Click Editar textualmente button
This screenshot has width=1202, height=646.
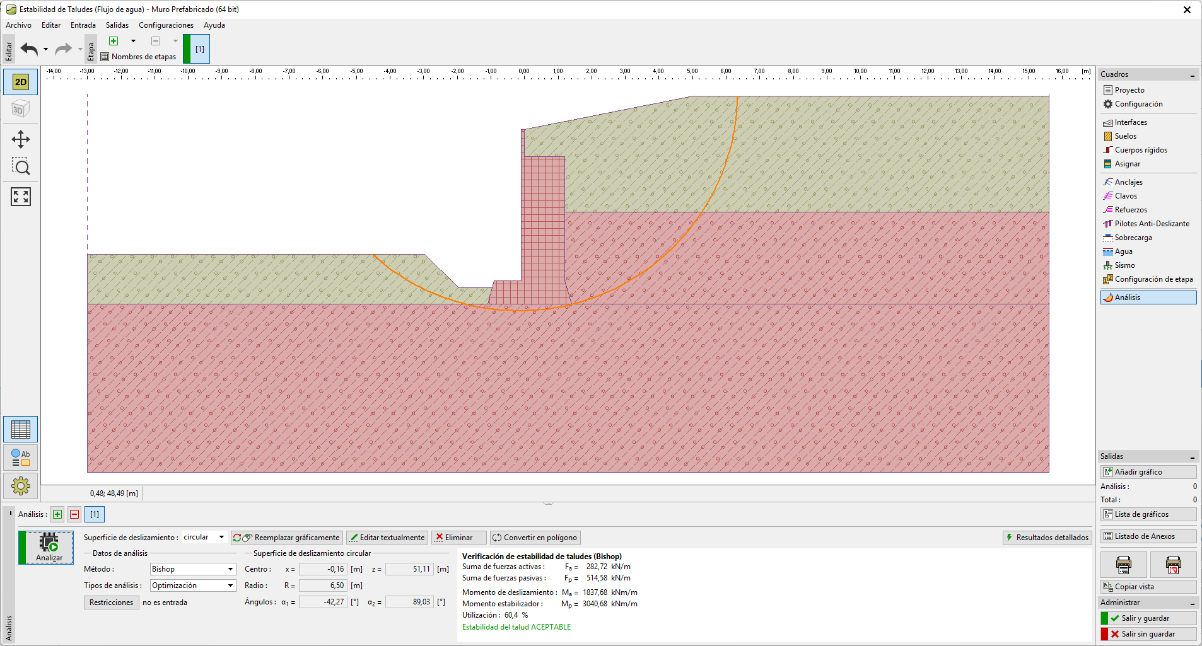point(387,538)
